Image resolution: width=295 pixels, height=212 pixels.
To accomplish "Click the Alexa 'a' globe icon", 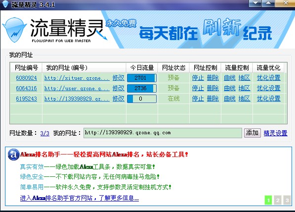I will click(x=13, y=155).
